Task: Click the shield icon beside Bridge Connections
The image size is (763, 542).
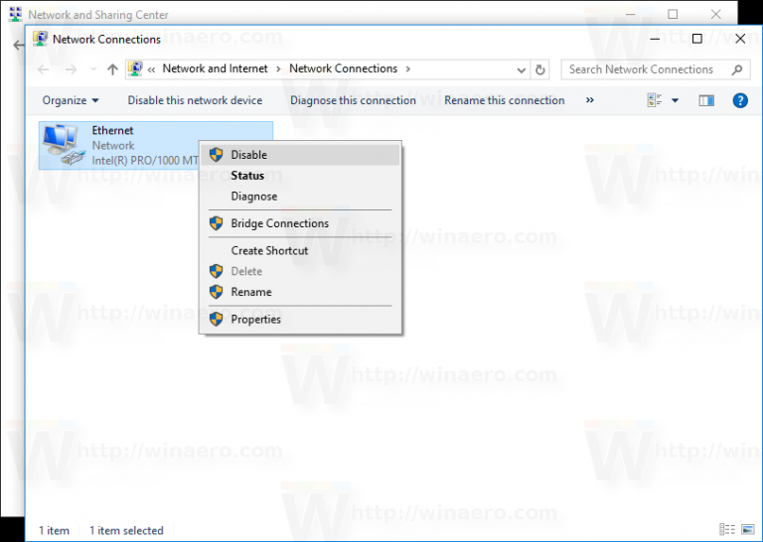Action: [216, 223]
